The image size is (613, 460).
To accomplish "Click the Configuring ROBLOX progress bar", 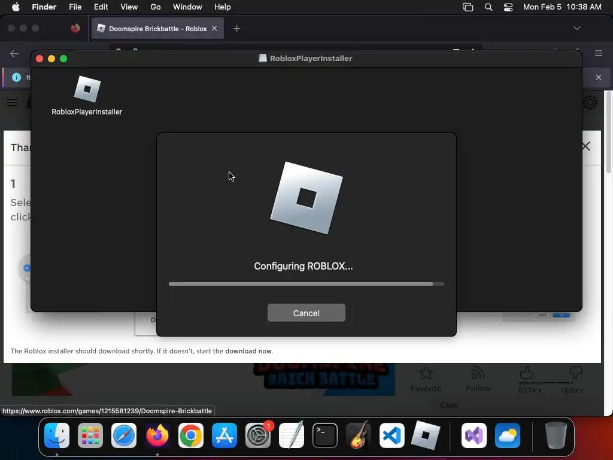I will 306,284.
